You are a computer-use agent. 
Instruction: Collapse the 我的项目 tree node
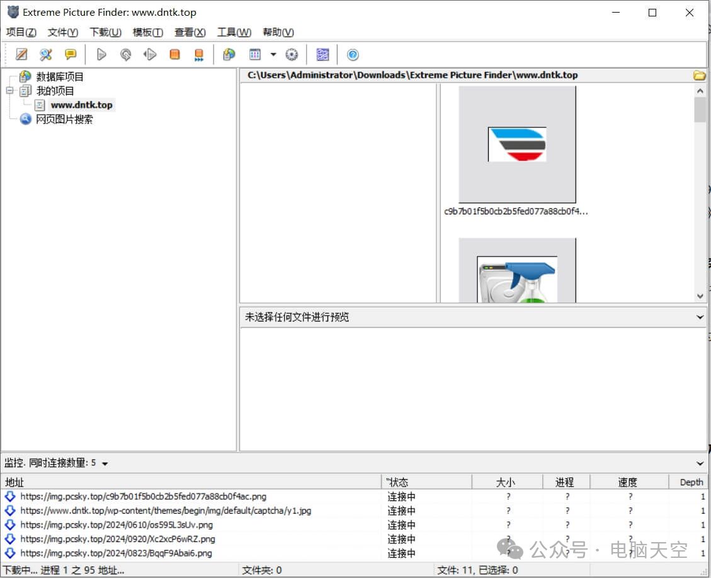9,91
